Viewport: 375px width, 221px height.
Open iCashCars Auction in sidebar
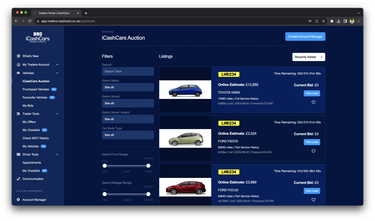(x=36, y=81)
